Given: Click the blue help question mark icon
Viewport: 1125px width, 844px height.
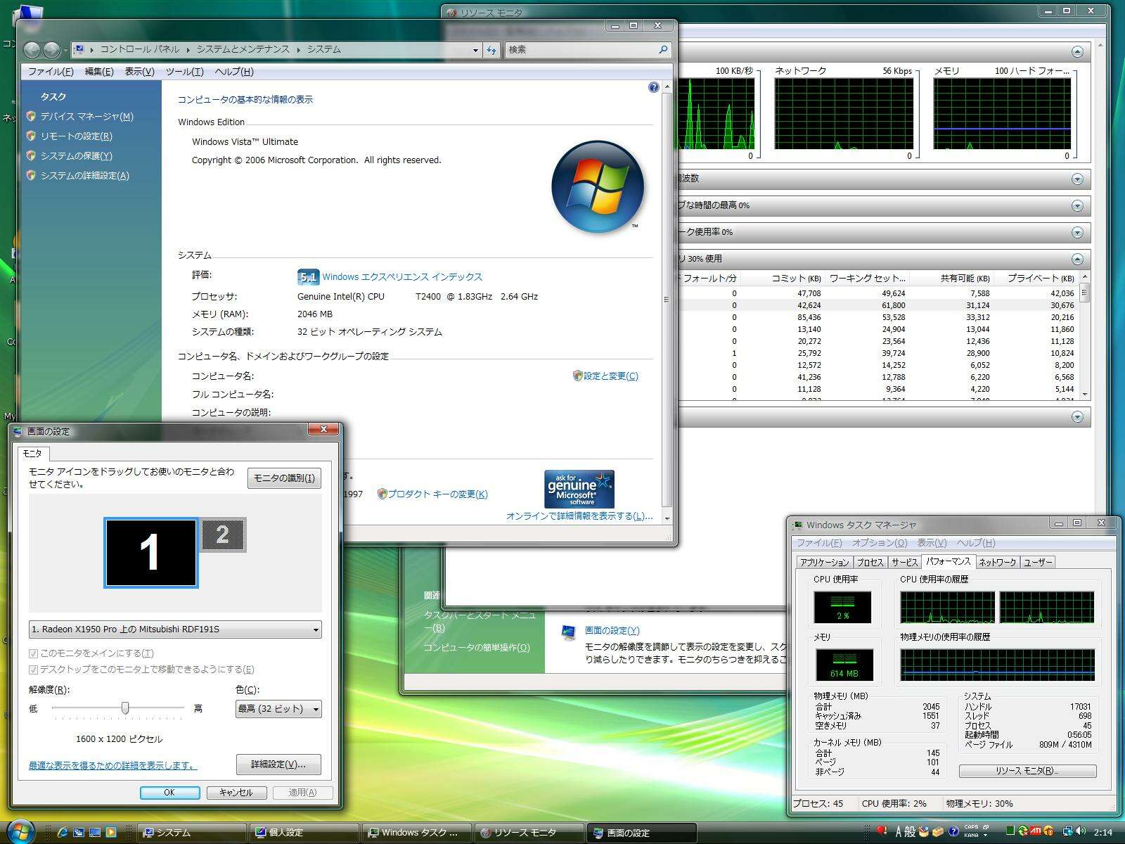Looking at the screenshot, I should coord(653,87).
